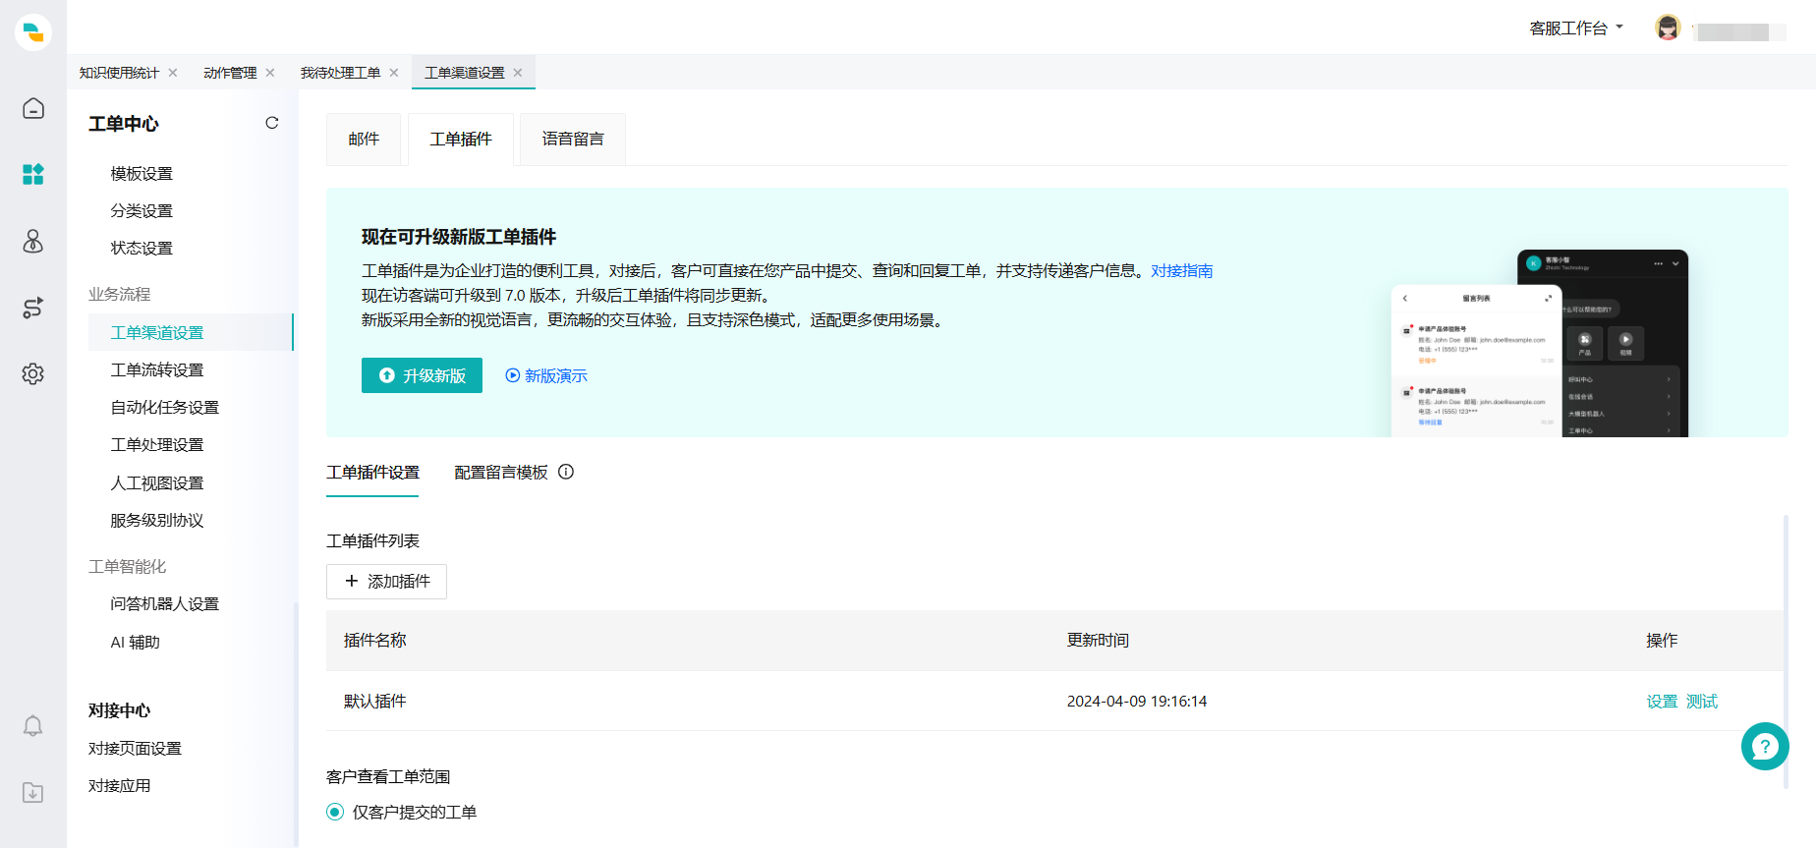1816x848 pixels.
Task: Show info tooltip beside 配置留言模板
Action: pyautogui.click(x=566, y=472)
